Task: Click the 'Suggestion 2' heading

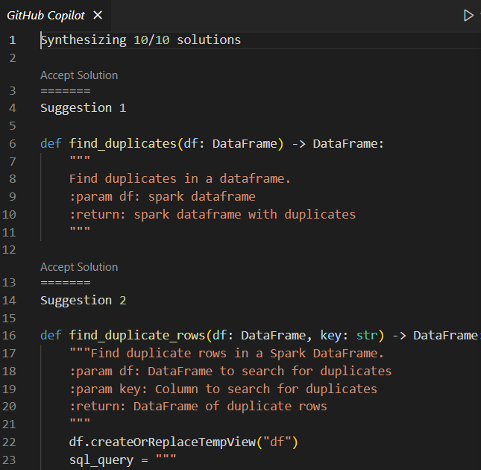Action: click(83, 300)
